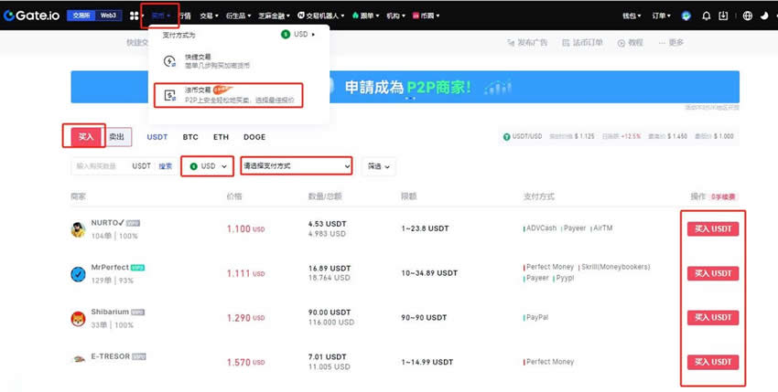Toggle to Web3 mode
This screenshot has height=392, width=778.
(107, 16)
